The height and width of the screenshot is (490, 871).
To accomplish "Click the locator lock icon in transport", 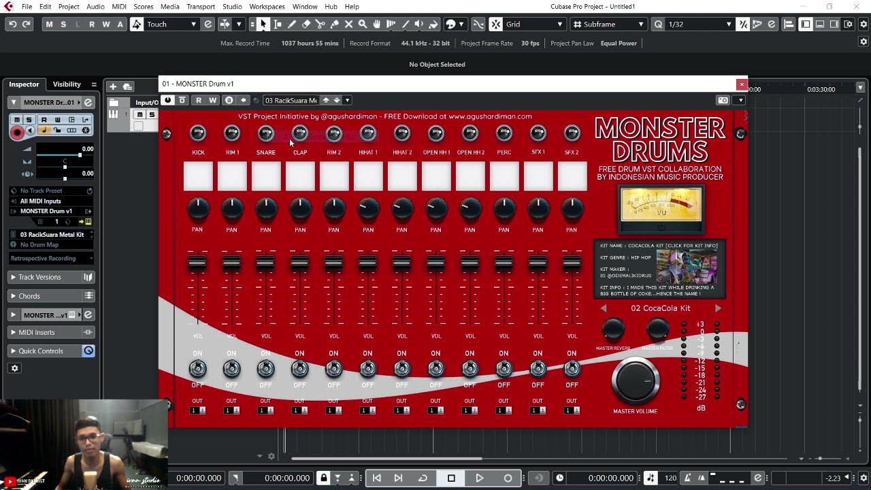I will [324, 478].
